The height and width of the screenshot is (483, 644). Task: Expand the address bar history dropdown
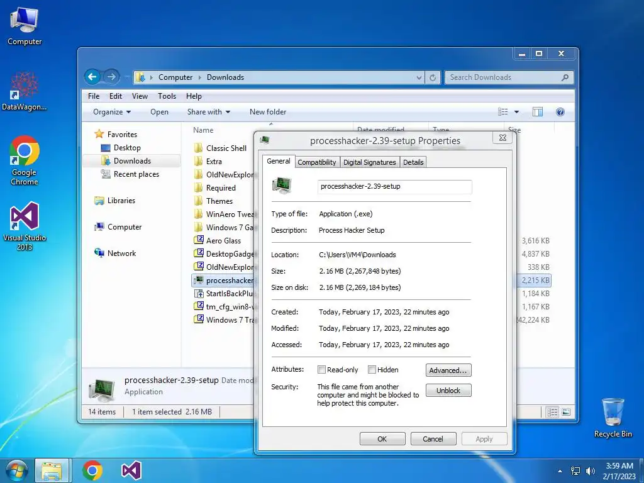(418, 77)
